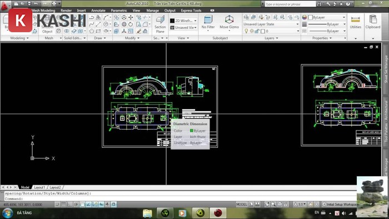Select the Rectangle draw tool
Image resolution: width=389 pixels, height=219 pixels.
coord(98,31)
